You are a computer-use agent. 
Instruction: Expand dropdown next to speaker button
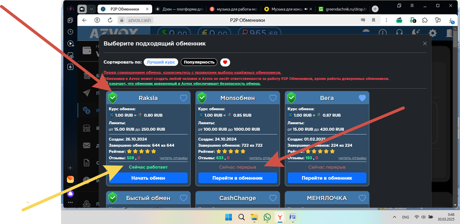(x=92, y=9)
